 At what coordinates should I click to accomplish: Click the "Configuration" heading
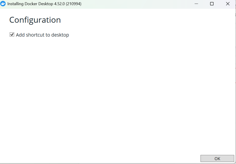point(35,20)
